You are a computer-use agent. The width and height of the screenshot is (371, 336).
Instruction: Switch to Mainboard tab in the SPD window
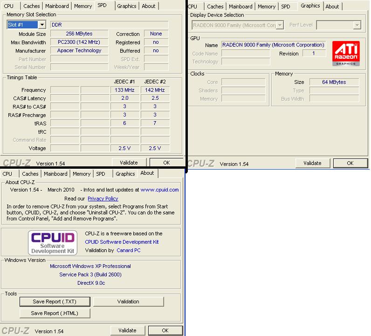point(57,6)
